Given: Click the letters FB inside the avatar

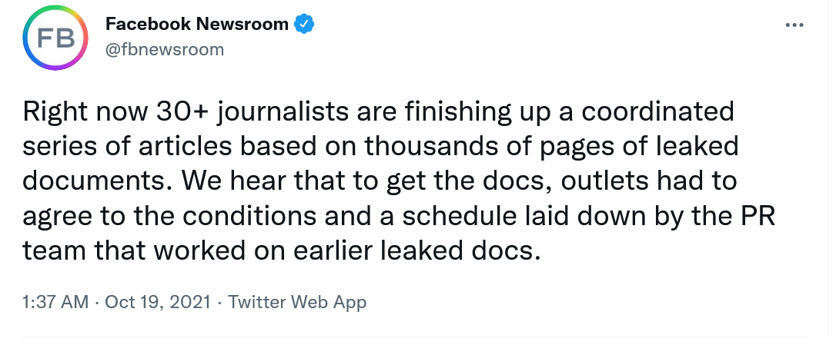Looking at the screenshot, I should coord(55,38).
